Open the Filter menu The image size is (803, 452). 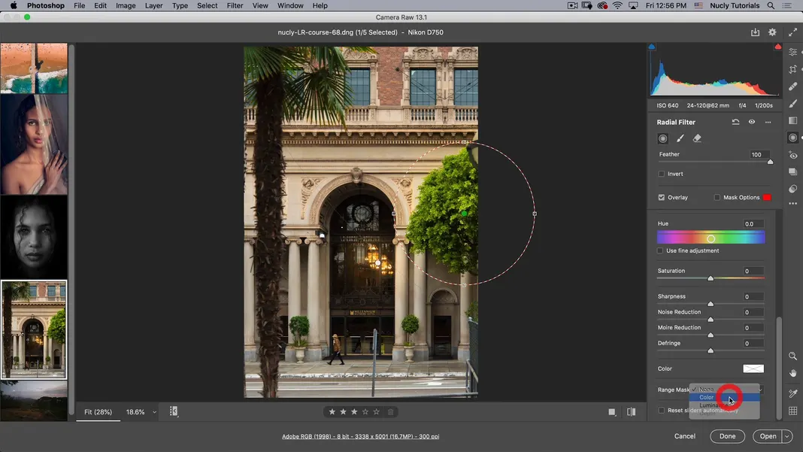[x=235, y=5]
